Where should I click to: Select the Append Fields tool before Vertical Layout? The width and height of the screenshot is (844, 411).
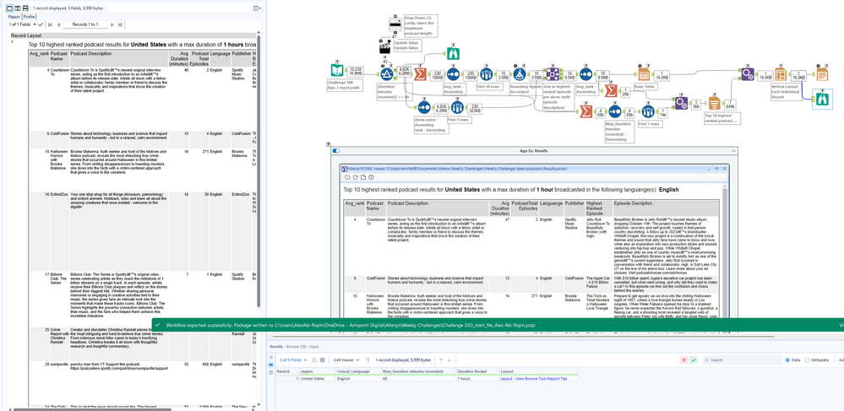(747, 74)
